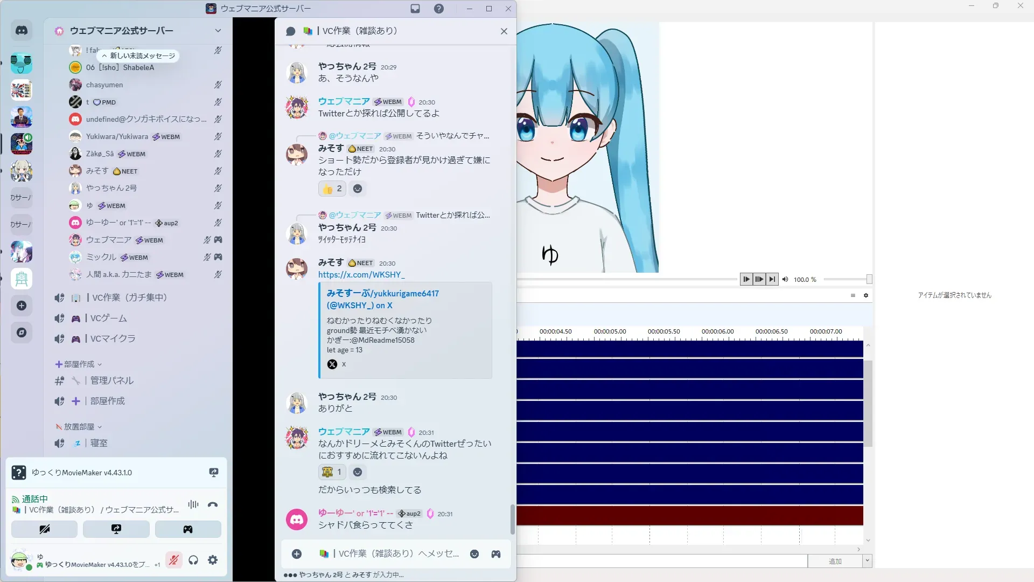Start an activity with gamepad button
1034x582 pixels.
[x=188, y=529]
